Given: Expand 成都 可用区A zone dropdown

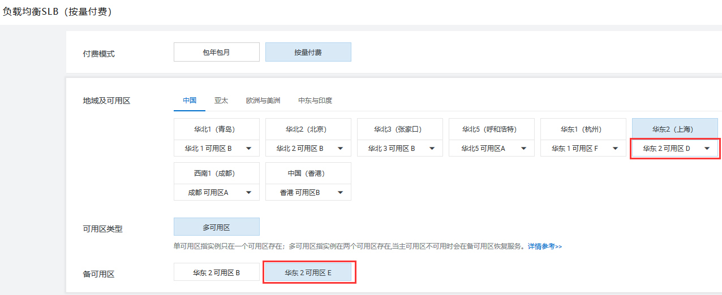Looking at the screenshot, I should (216, 193).
